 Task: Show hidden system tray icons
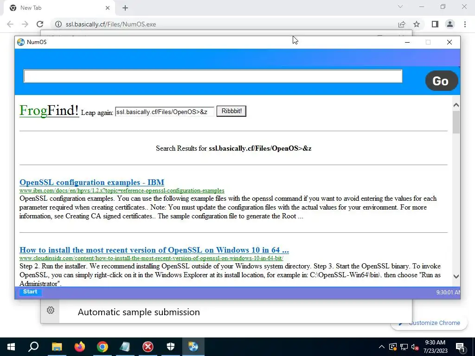click(382, 347)
